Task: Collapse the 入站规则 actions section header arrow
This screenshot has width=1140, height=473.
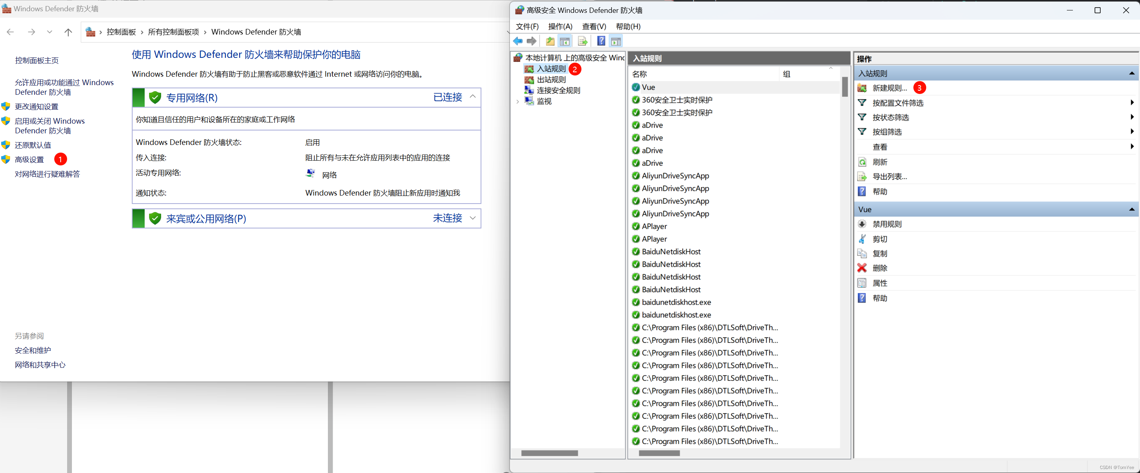Action: [x=1132, y=73]
